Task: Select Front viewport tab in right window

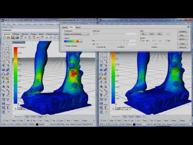Action: coord(131,116)
